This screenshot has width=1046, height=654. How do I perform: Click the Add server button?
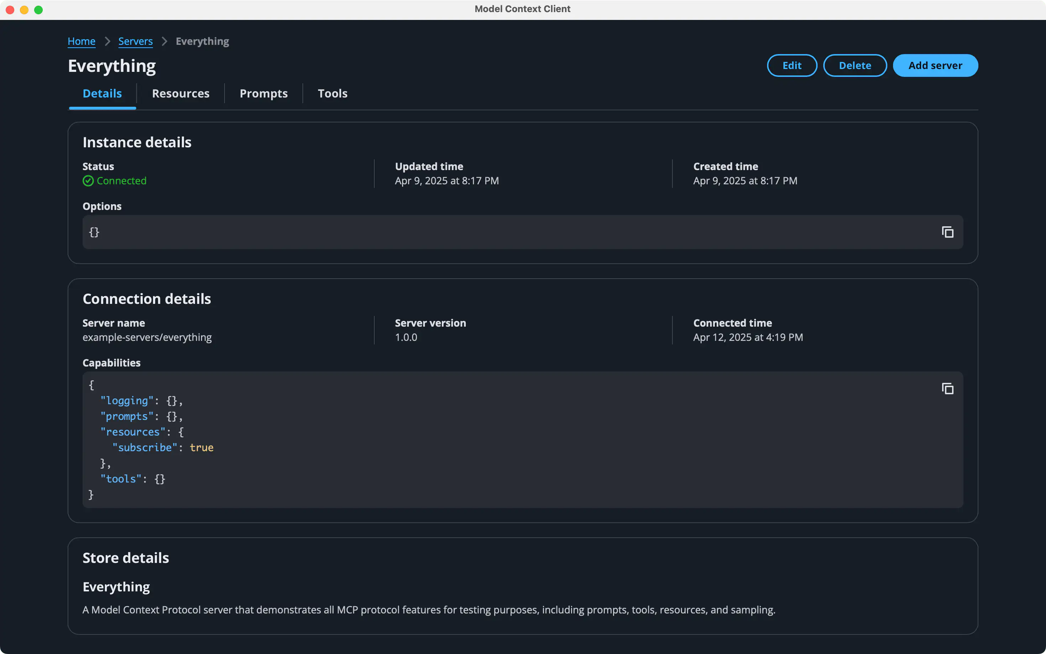tap(935, 66)
